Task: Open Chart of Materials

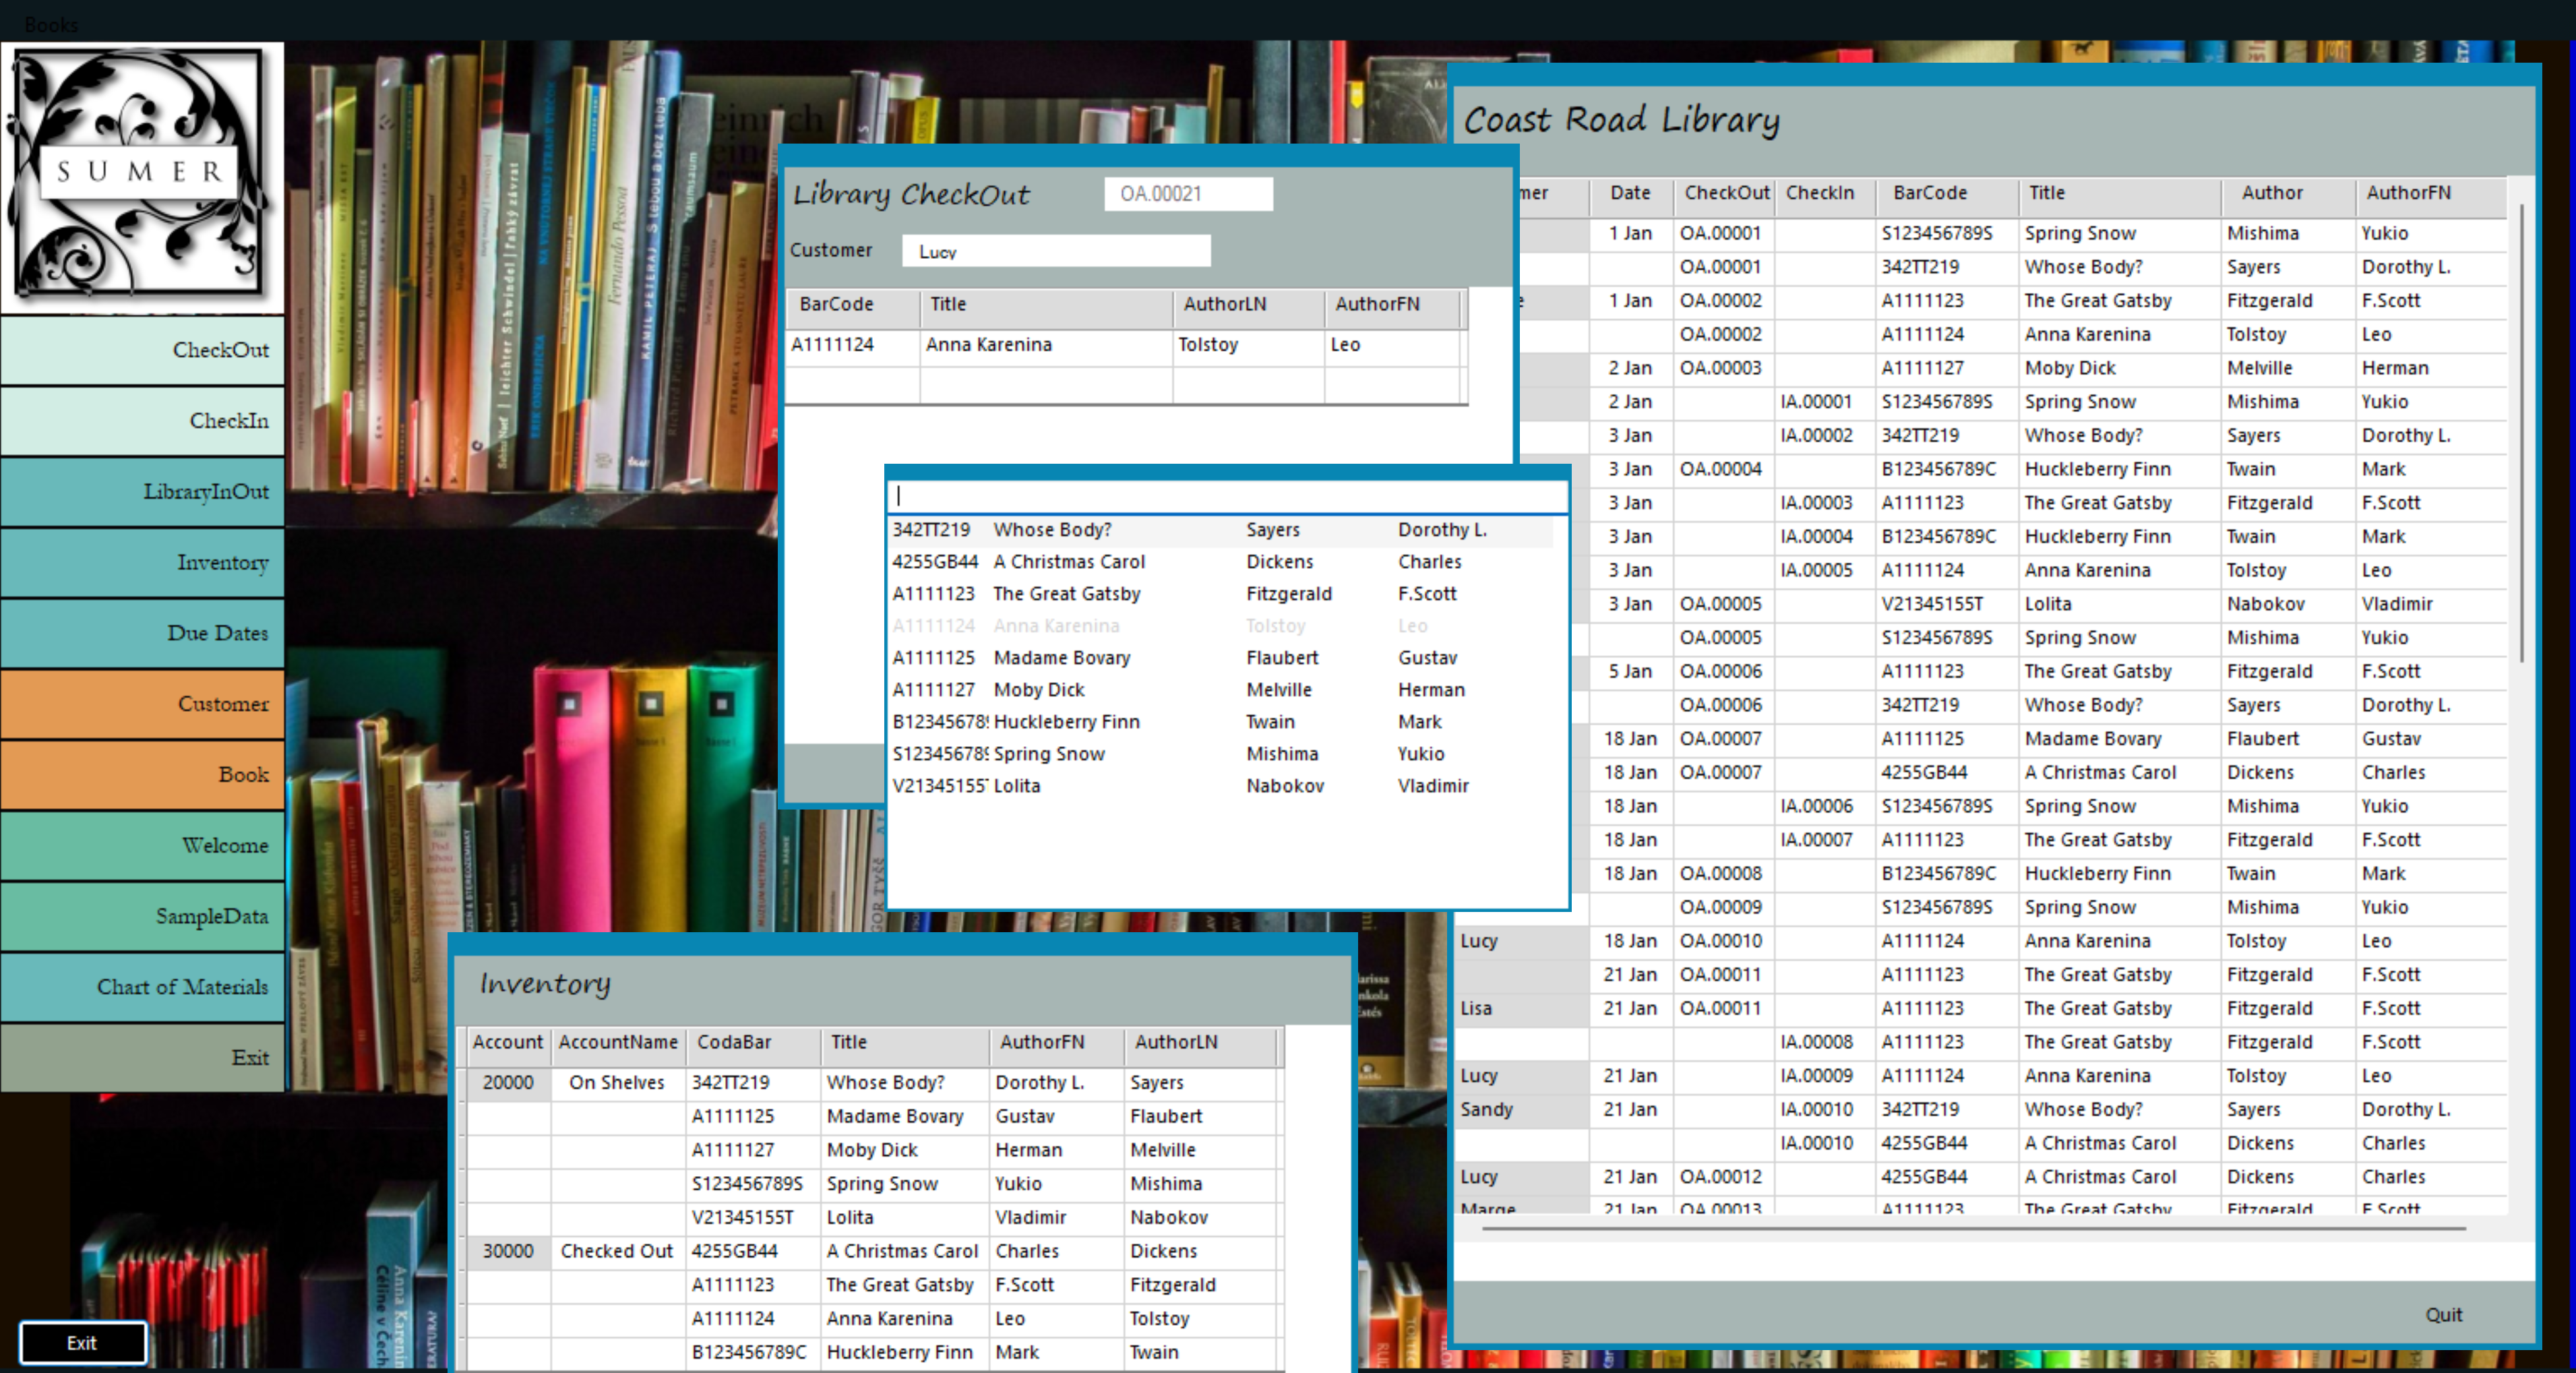Action: 142,987
